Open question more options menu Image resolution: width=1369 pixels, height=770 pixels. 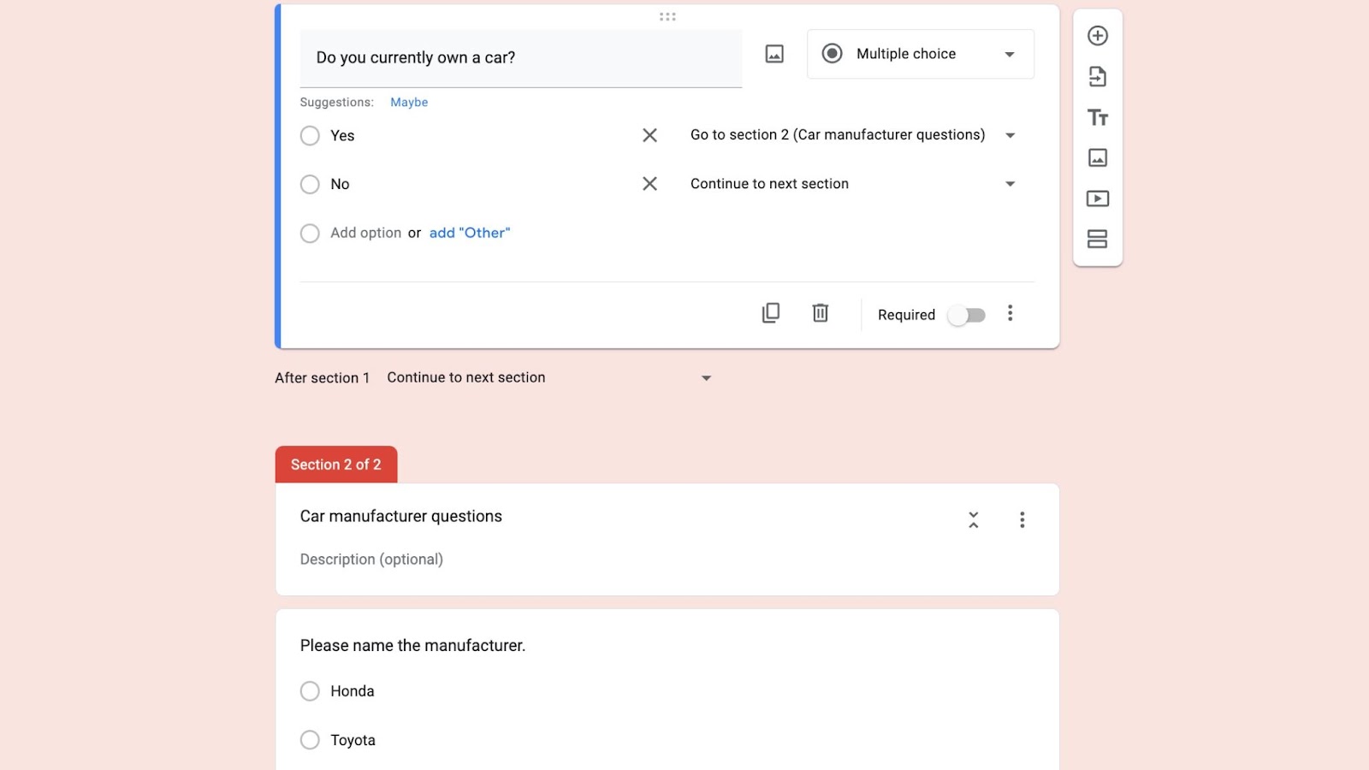(x=1010, y=313)
